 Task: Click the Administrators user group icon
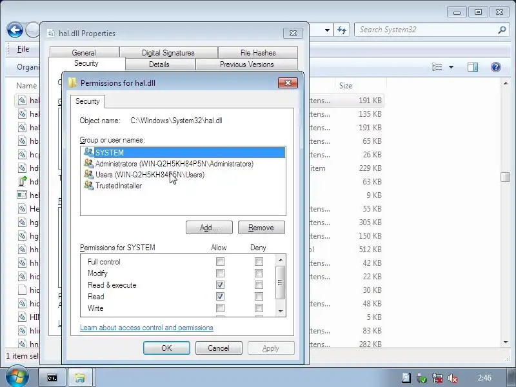(x=88, y=163)
